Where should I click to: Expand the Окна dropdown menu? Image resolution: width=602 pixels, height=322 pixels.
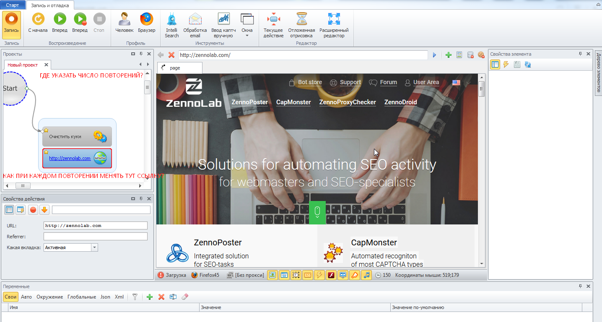click(x=247, y=26)
